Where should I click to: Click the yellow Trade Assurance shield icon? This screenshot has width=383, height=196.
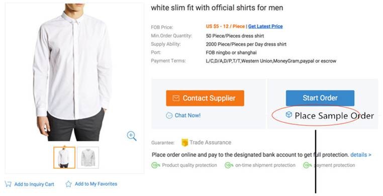(x=184, y=143)
